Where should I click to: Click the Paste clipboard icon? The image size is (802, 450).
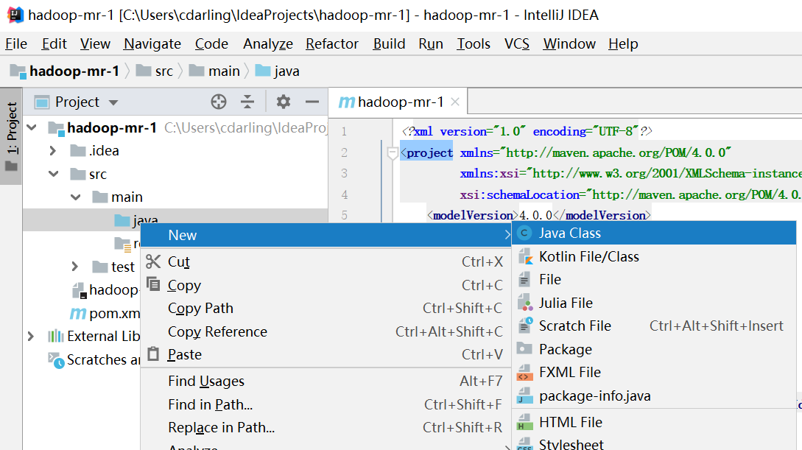(153, 354)
